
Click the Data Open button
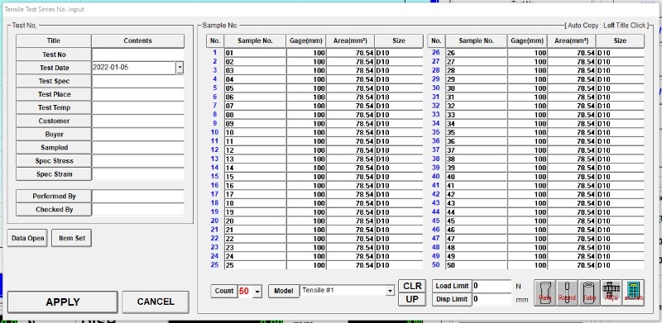pyautogui.click(x=27, y=238)
